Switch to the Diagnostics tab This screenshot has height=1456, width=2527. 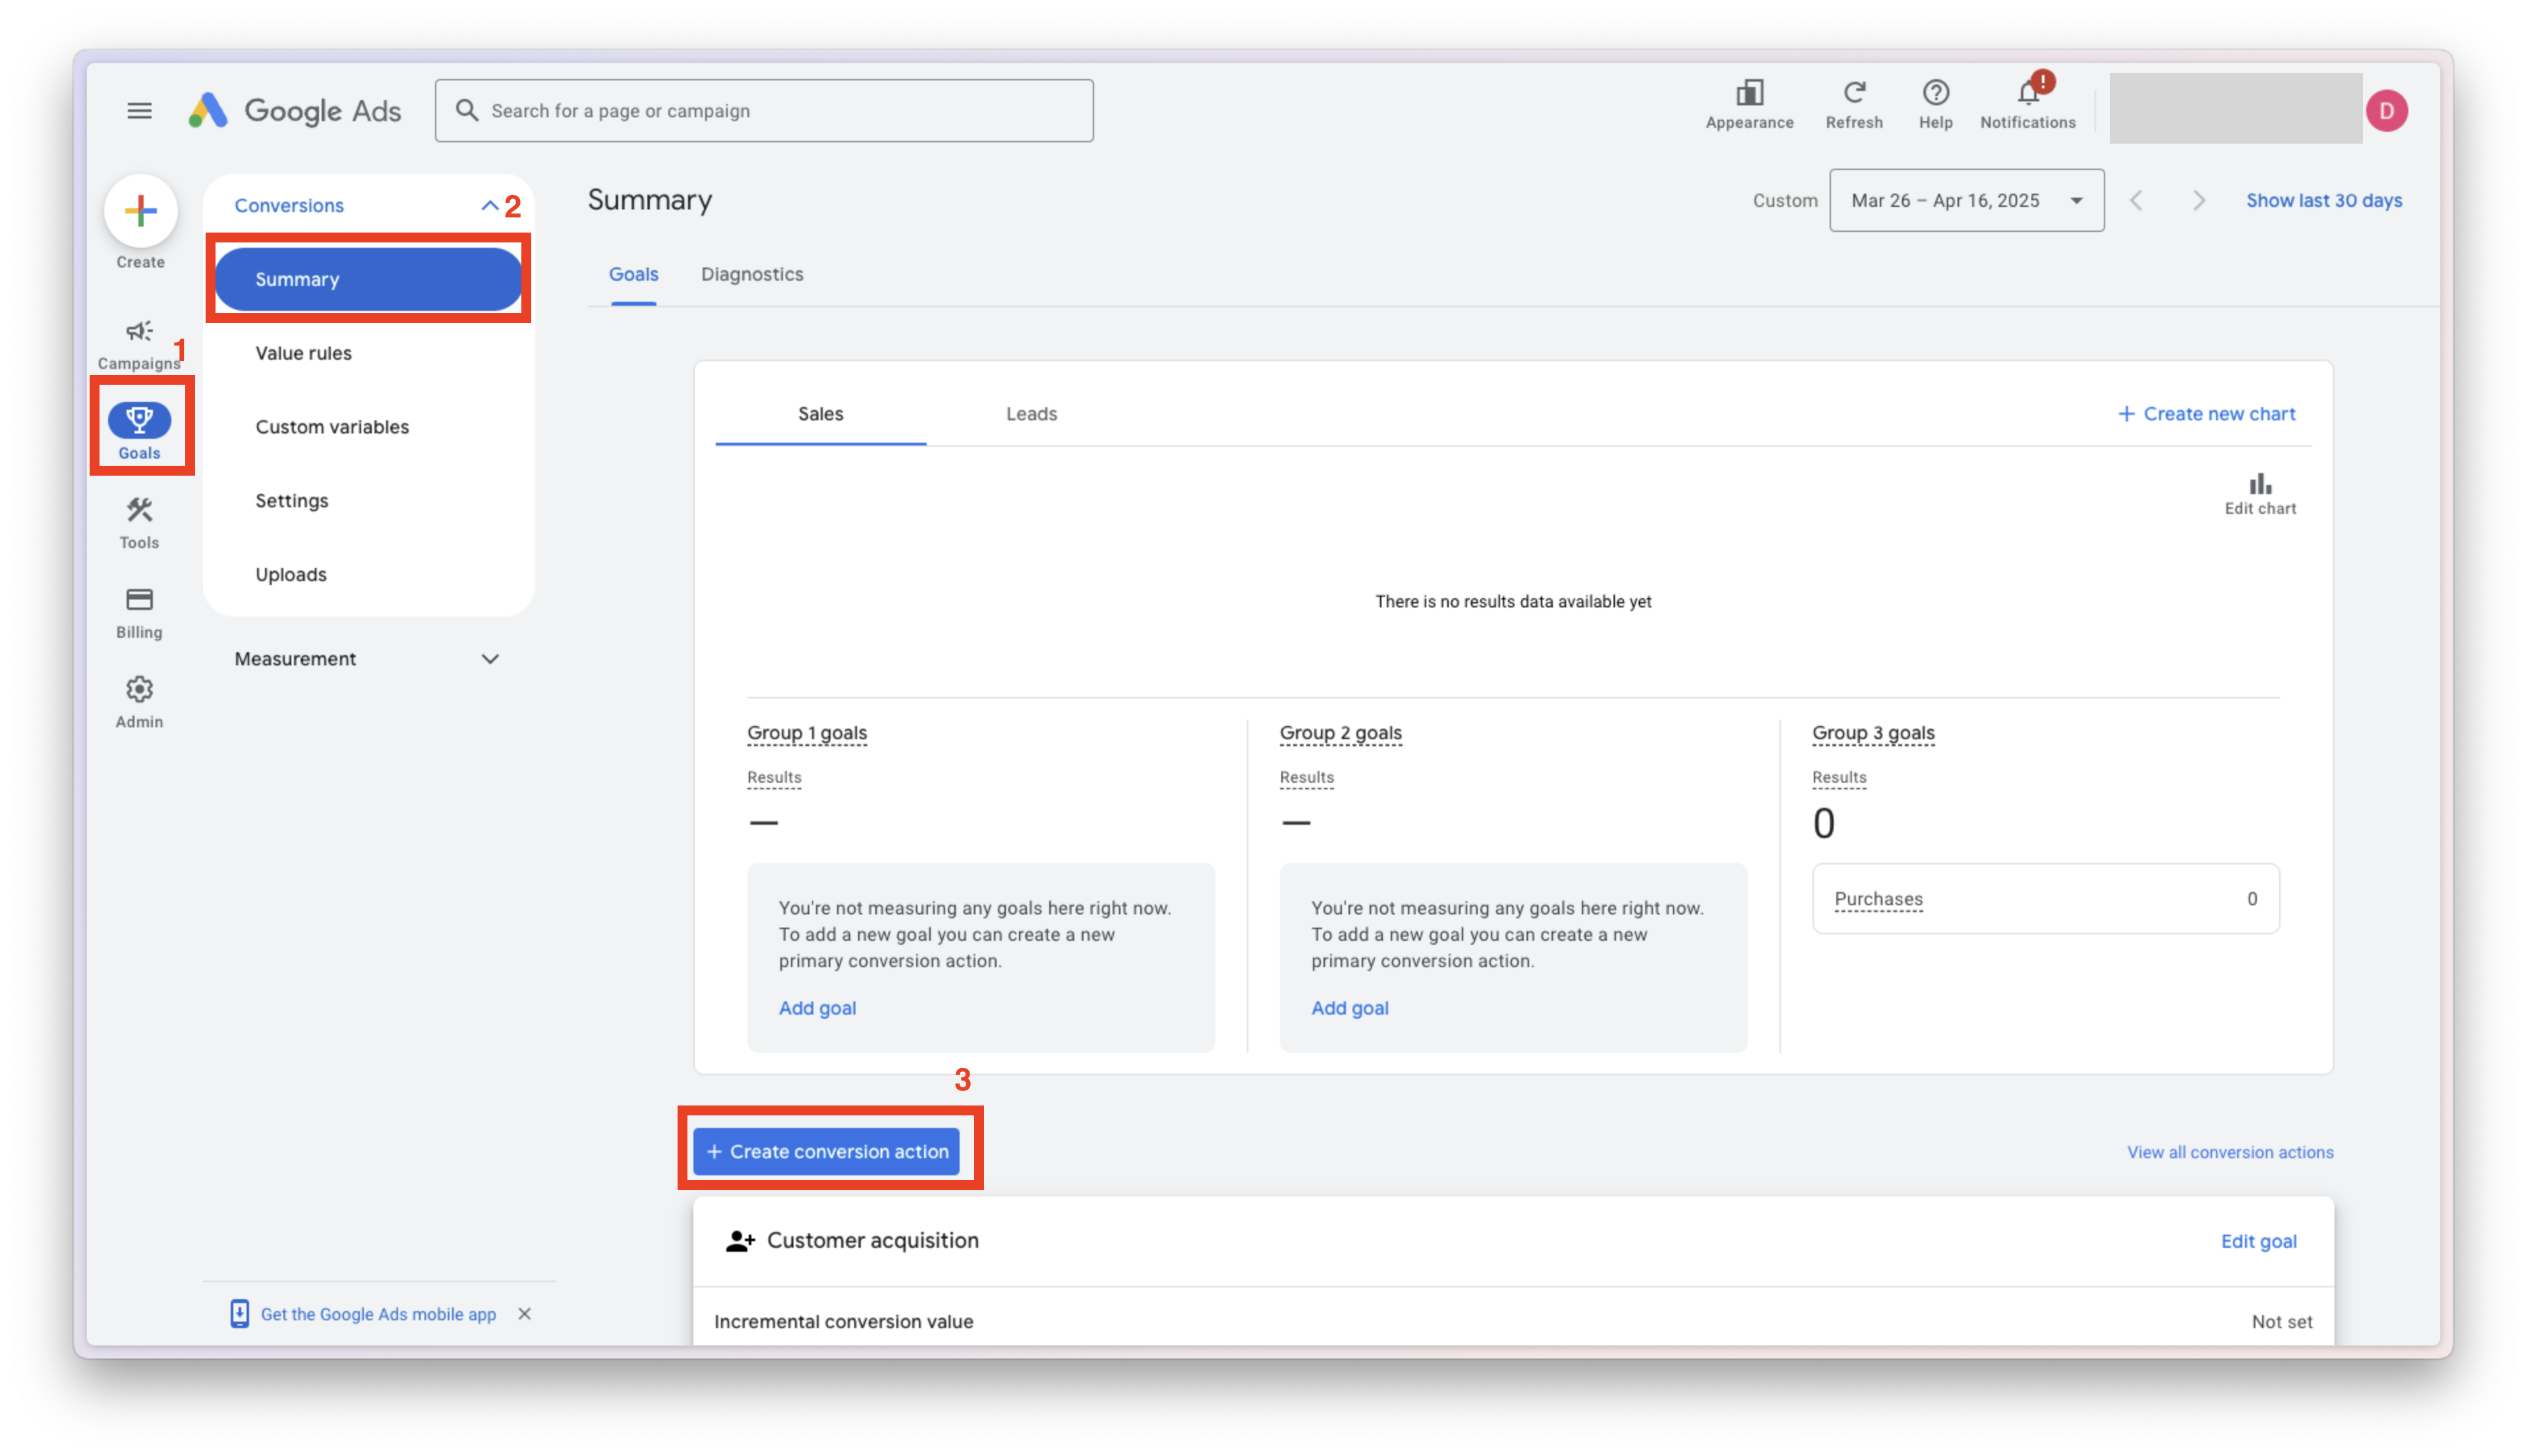point(751,274)
